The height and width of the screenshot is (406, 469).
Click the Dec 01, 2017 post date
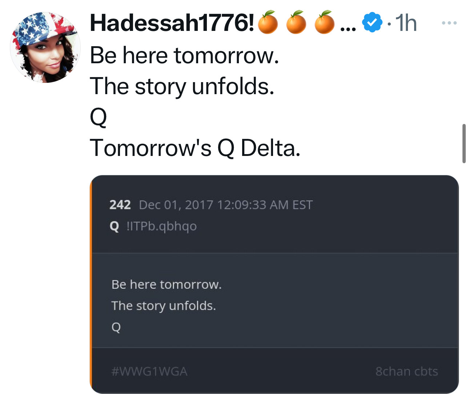click(x=225, y=205)
